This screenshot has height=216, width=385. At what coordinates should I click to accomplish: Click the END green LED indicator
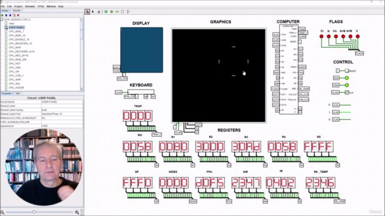click(346, 78)
